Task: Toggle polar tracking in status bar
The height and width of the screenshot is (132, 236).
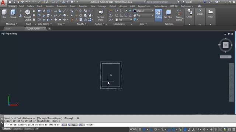Action: [156, 129]
